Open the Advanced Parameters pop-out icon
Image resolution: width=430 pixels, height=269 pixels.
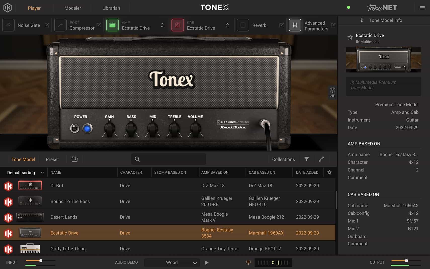click(x=333, y=25)
